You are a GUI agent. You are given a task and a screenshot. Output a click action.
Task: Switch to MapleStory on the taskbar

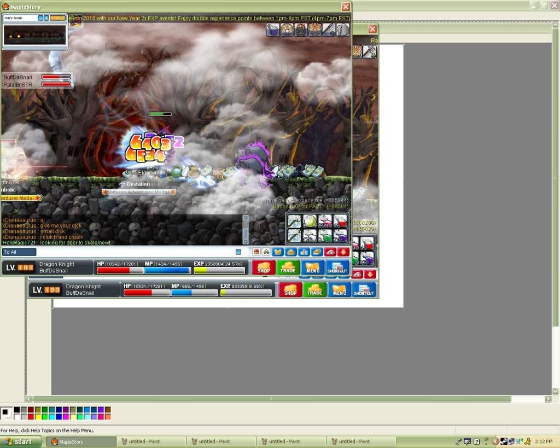(81, 442)
